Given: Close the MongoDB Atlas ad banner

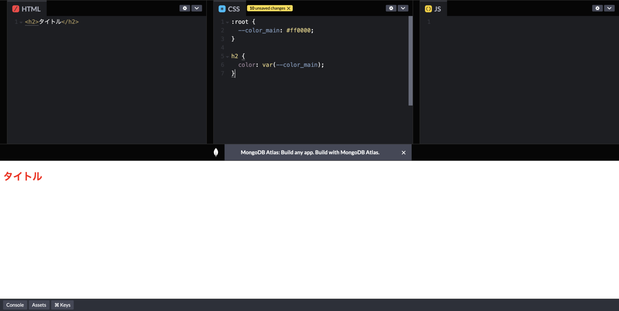Looking at the screenshot, I should coord(403,153).
